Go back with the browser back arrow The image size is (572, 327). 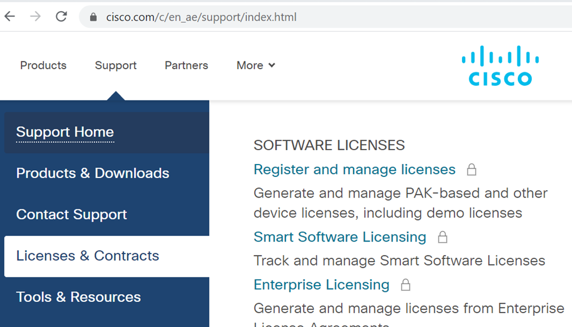pos(10,16)
